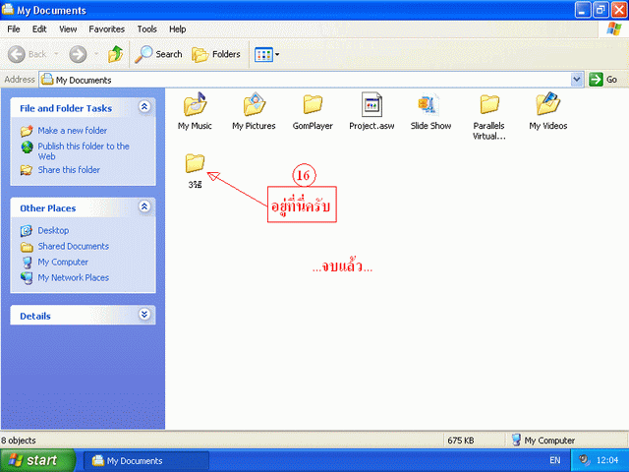Open the Back history dropdown arrow

click(57, 54)
